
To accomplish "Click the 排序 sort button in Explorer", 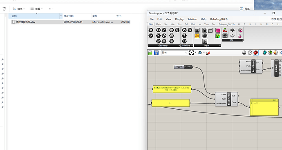I will click(19, 9).
